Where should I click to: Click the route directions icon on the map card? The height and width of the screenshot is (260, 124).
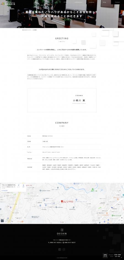point(19,186)
